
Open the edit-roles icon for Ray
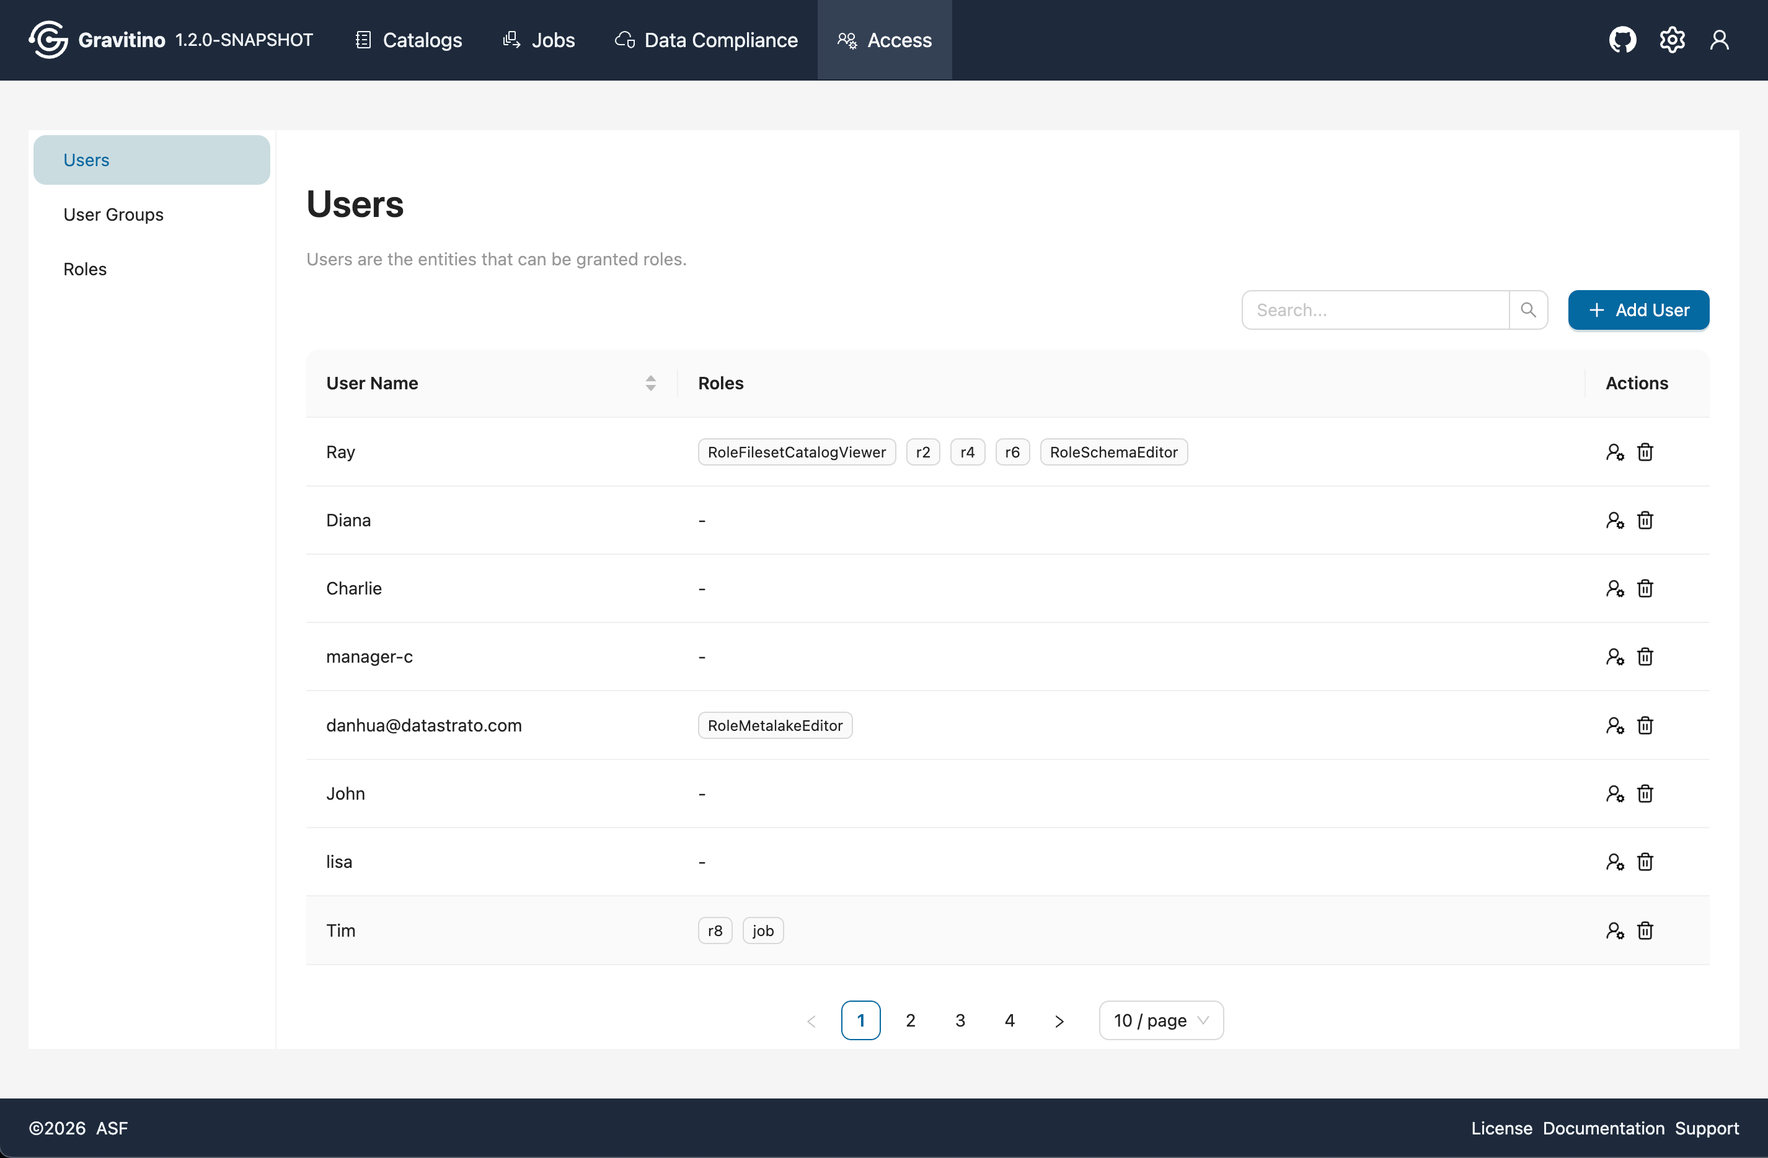tap(1615, 452)
